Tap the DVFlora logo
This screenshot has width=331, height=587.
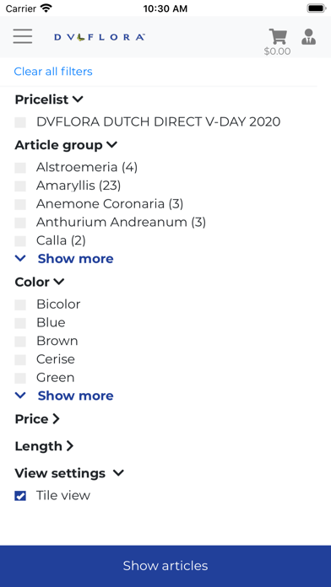tap(100, 37)
